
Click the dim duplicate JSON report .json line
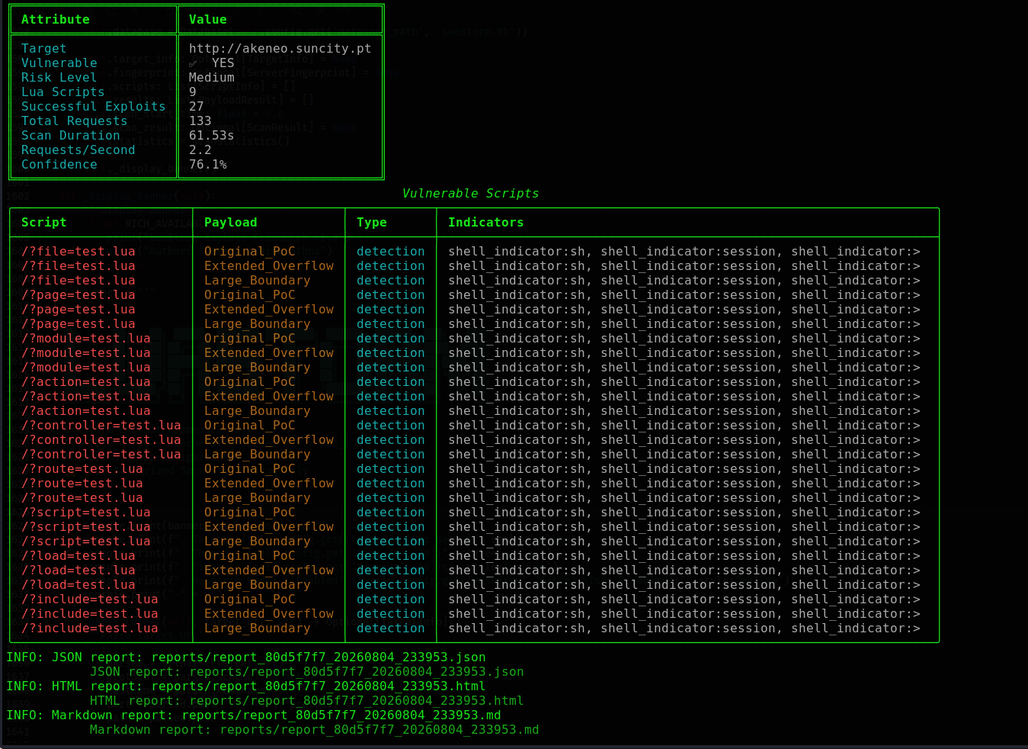[x=306, y=671]
